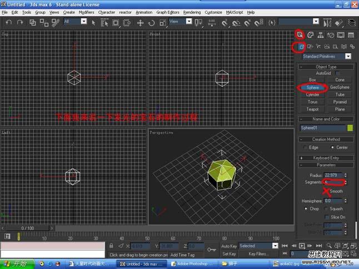Select the Space Warps category icon
The width and height of the screenshot is (359, 269).
(343, 47)
